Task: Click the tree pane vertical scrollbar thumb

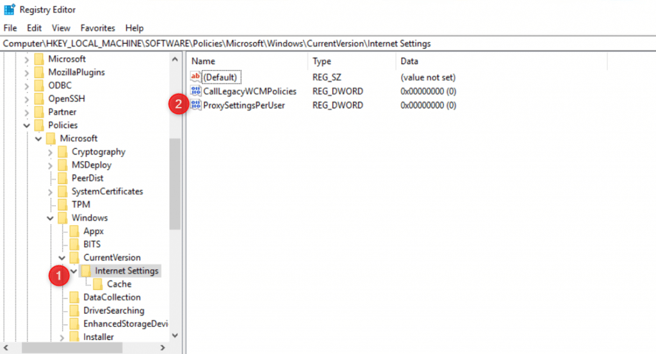Action: click(x=175, y=184)
